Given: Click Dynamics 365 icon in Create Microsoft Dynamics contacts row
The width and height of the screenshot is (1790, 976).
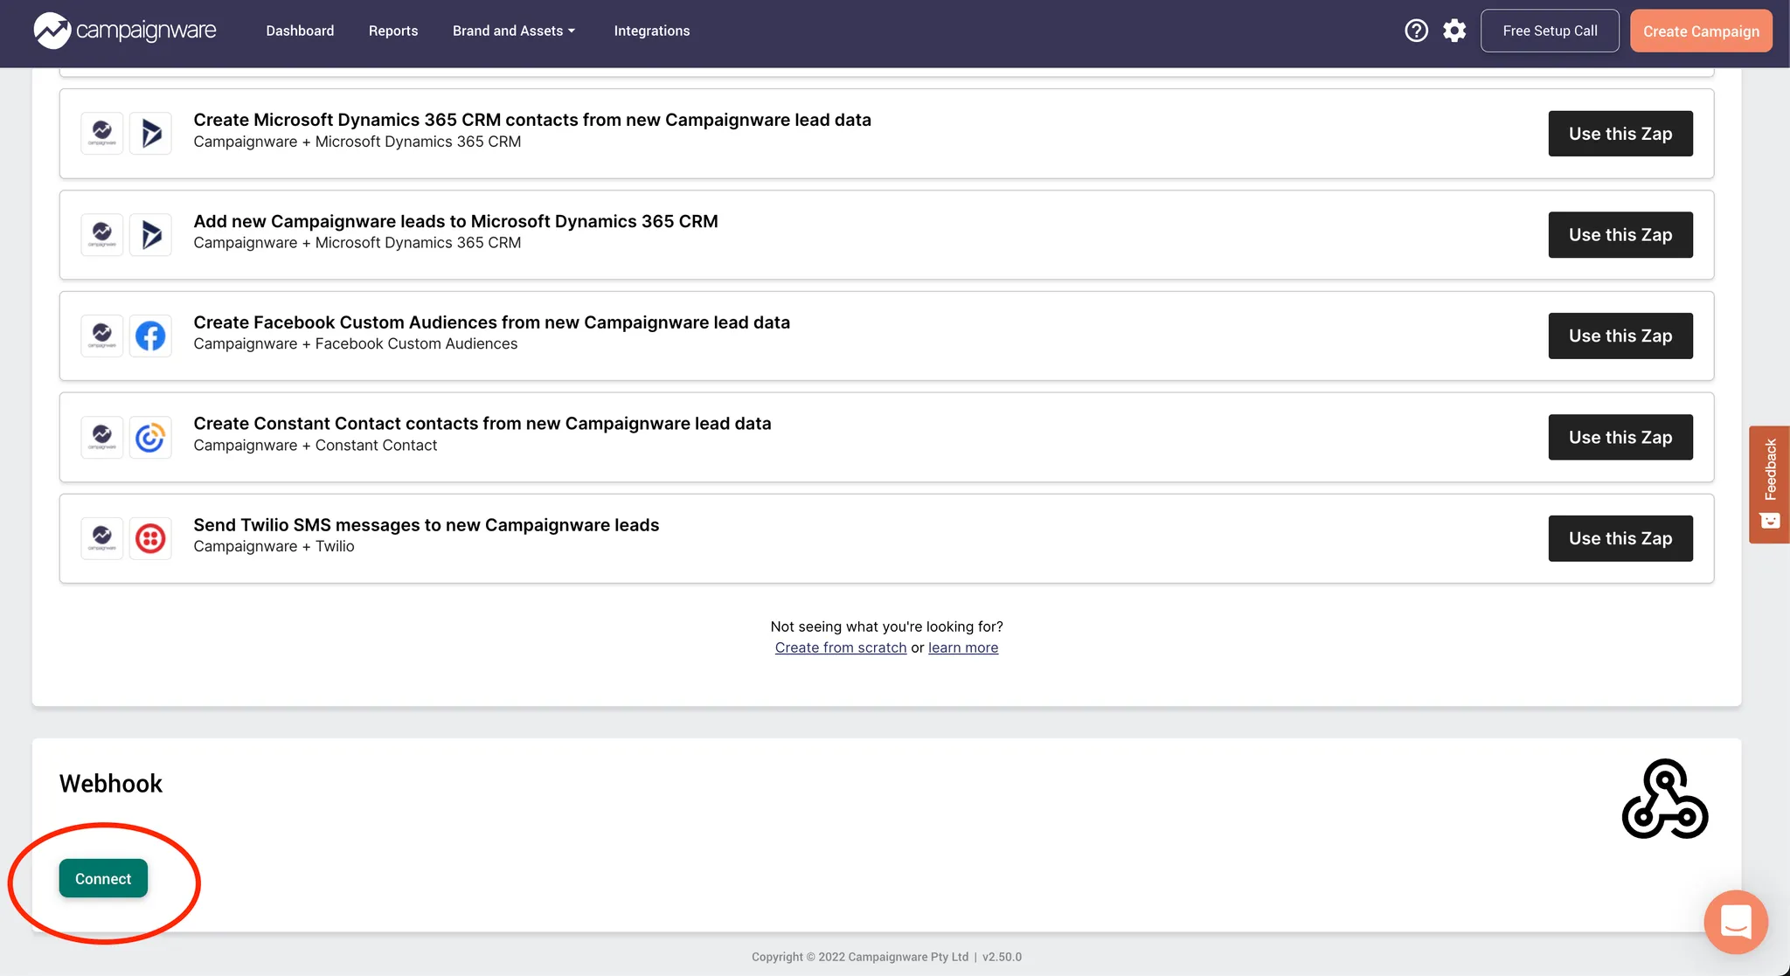Looking at the screenshot, I should pyautogui.click(x=150, y=134).
